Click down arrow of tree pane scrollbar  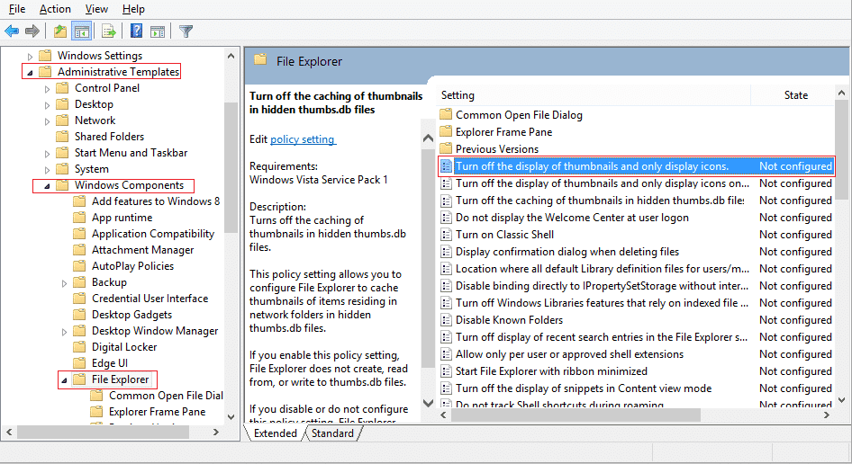coord(231,416)
